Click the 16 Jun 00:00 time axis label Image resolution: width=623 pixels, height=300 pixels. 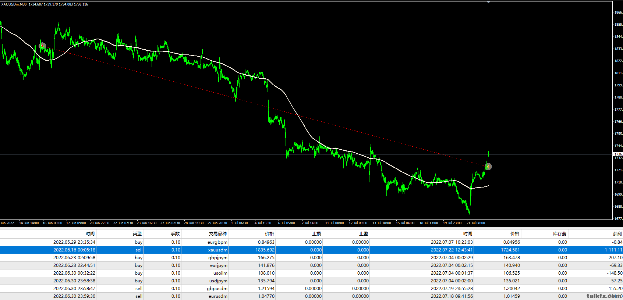click(x=52, y=223)
